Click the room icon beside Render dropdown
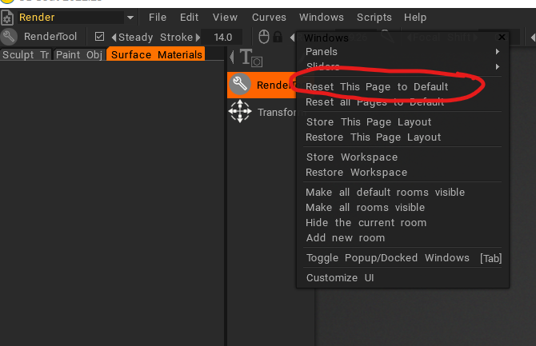The image size is (536, 346). [x=8, y=17]
